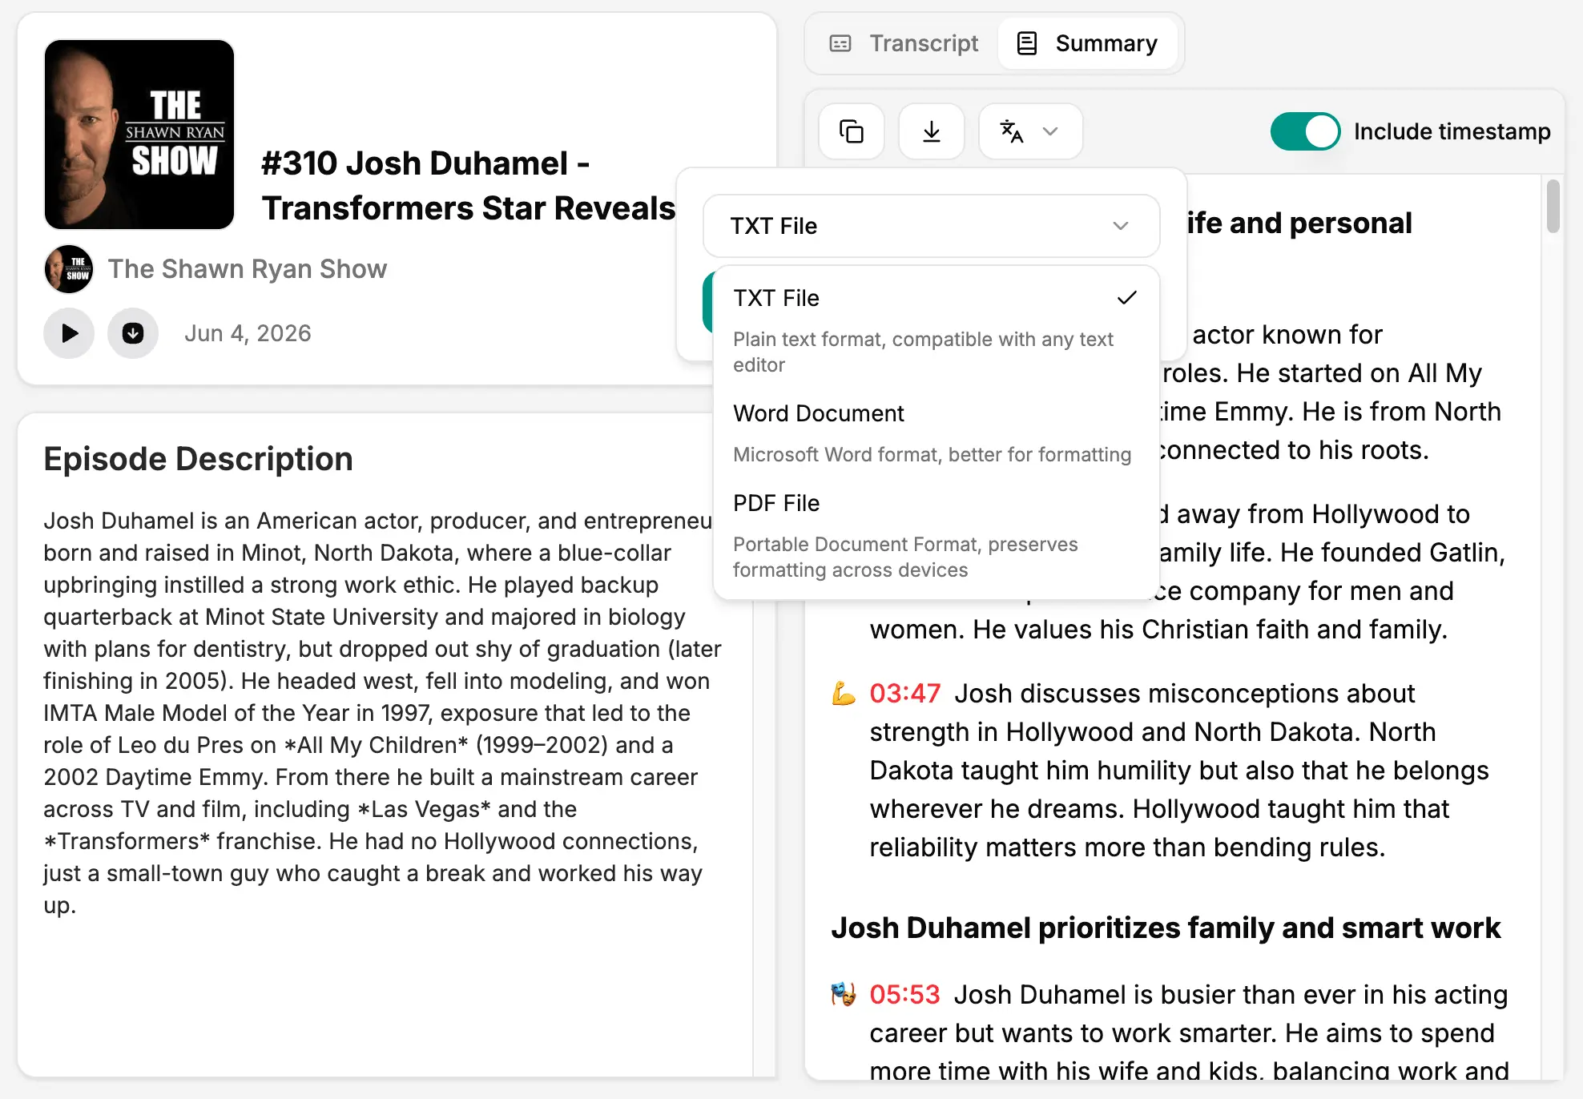Image resolution: width=1583 pixels, height=1099 pixels.
Task: Click the download arrow icon in the toolbar
Action: pos(931,131)
